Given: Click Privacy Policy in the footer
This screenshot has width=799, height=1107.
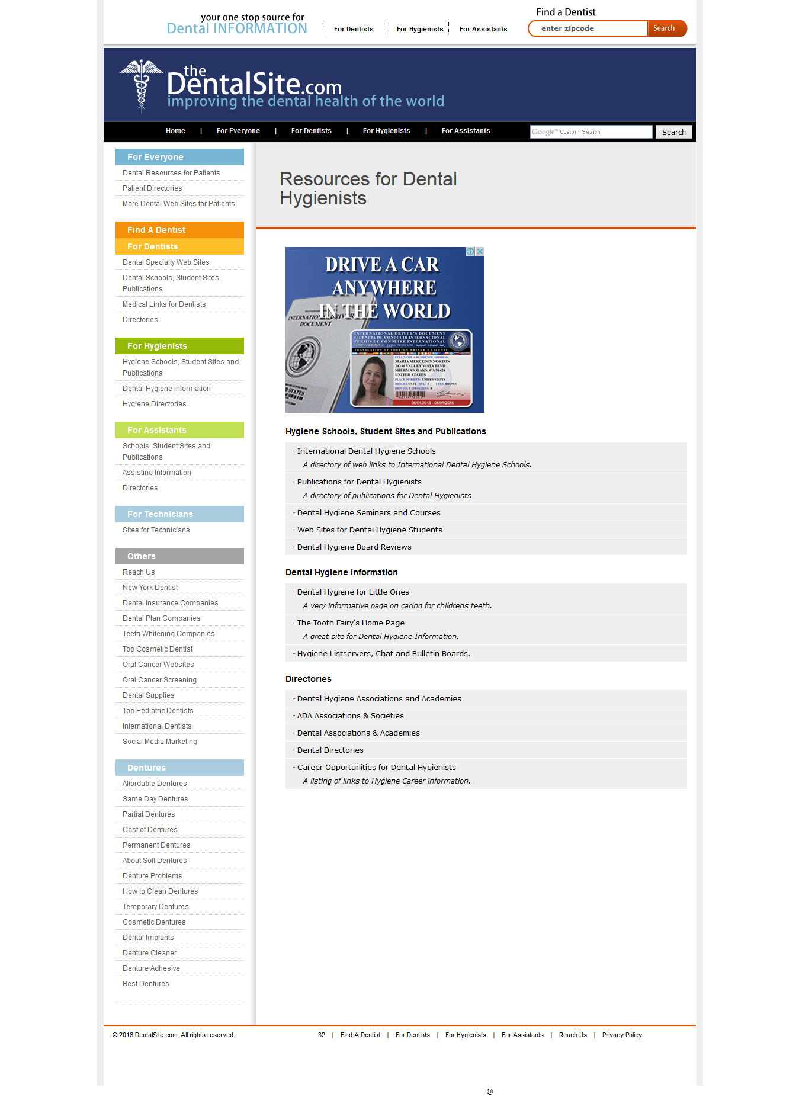Looking at the screenshot, I should [622, 1035].
